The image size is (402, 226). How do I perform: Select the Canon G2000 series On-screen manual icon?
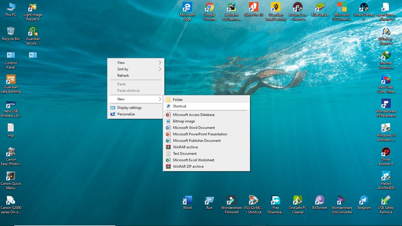[x=11, y=205]
